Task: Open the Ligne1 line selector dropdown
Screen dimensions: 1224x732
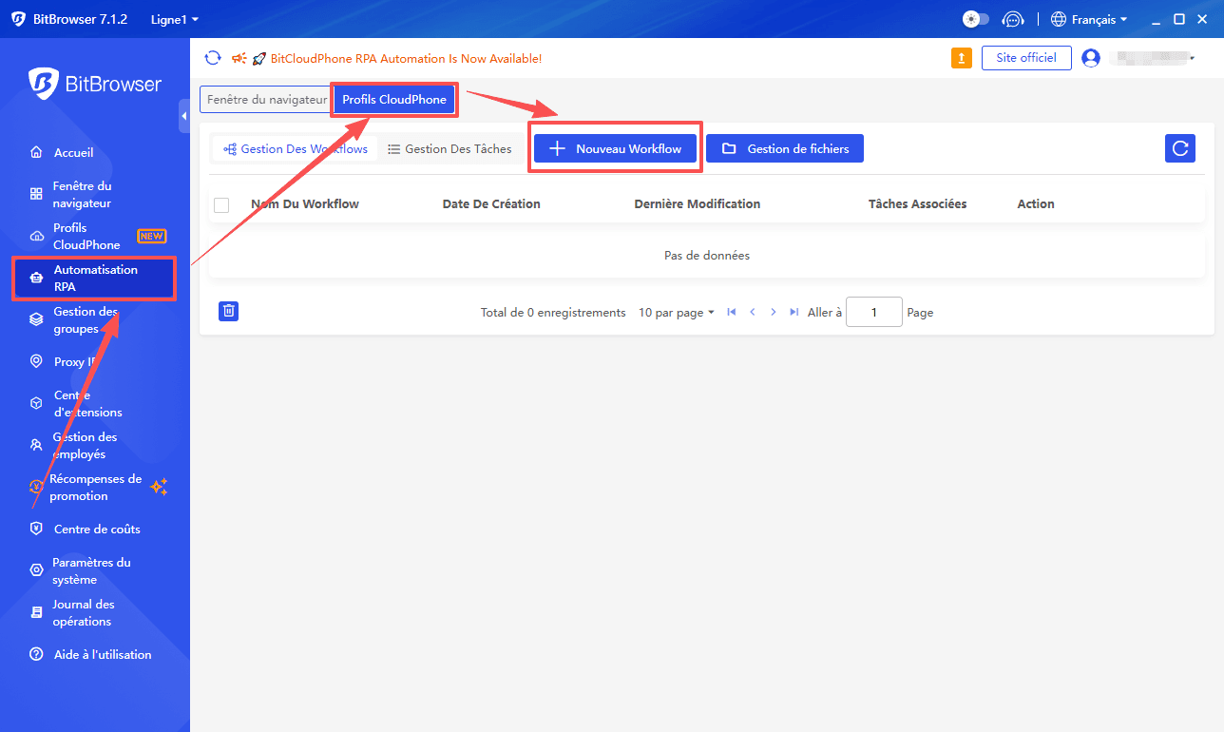Action: 175,19
